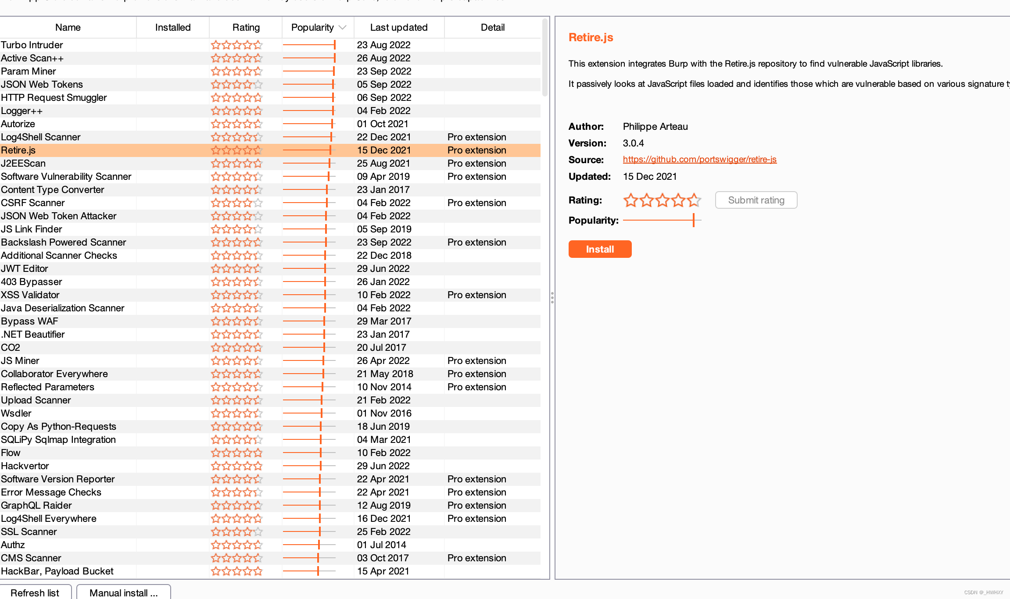This screenshot has width=1010, height=599.
Task: Click the first star of the detail panel rating
Action: point(631,200)
